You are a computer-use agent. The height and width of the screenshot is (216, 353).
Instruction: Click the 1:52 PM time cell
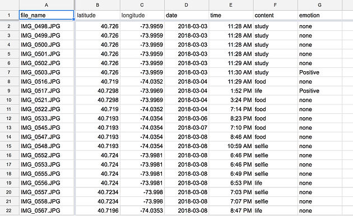tap(231, 91)
